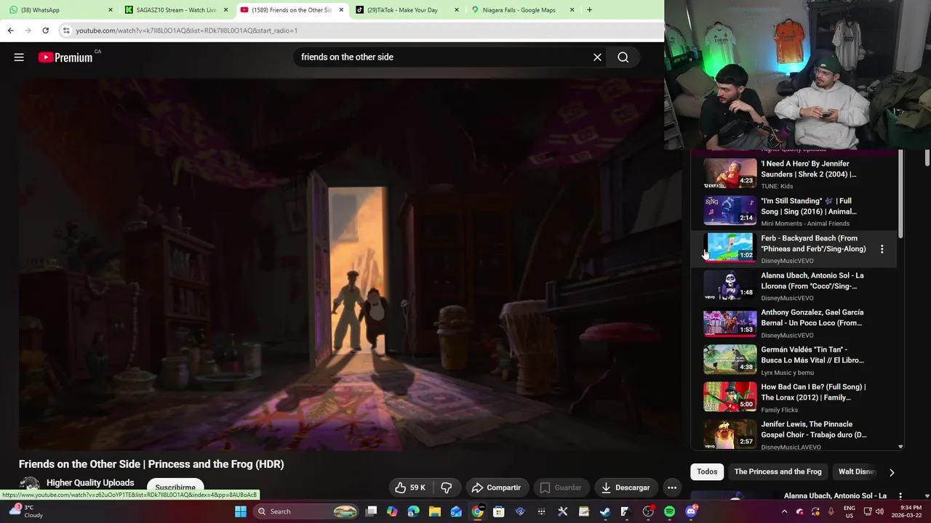Open Task View from the taskbar
931x523 pixels.
point(371,511)
